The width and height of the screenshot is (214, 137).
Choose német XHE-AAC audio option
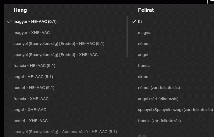pos(30,121)
